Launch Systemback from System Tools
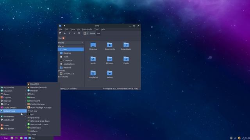Image resolution: width=250 pixels, height=140 pixels. pyautogui.click(x=43, y=128)
